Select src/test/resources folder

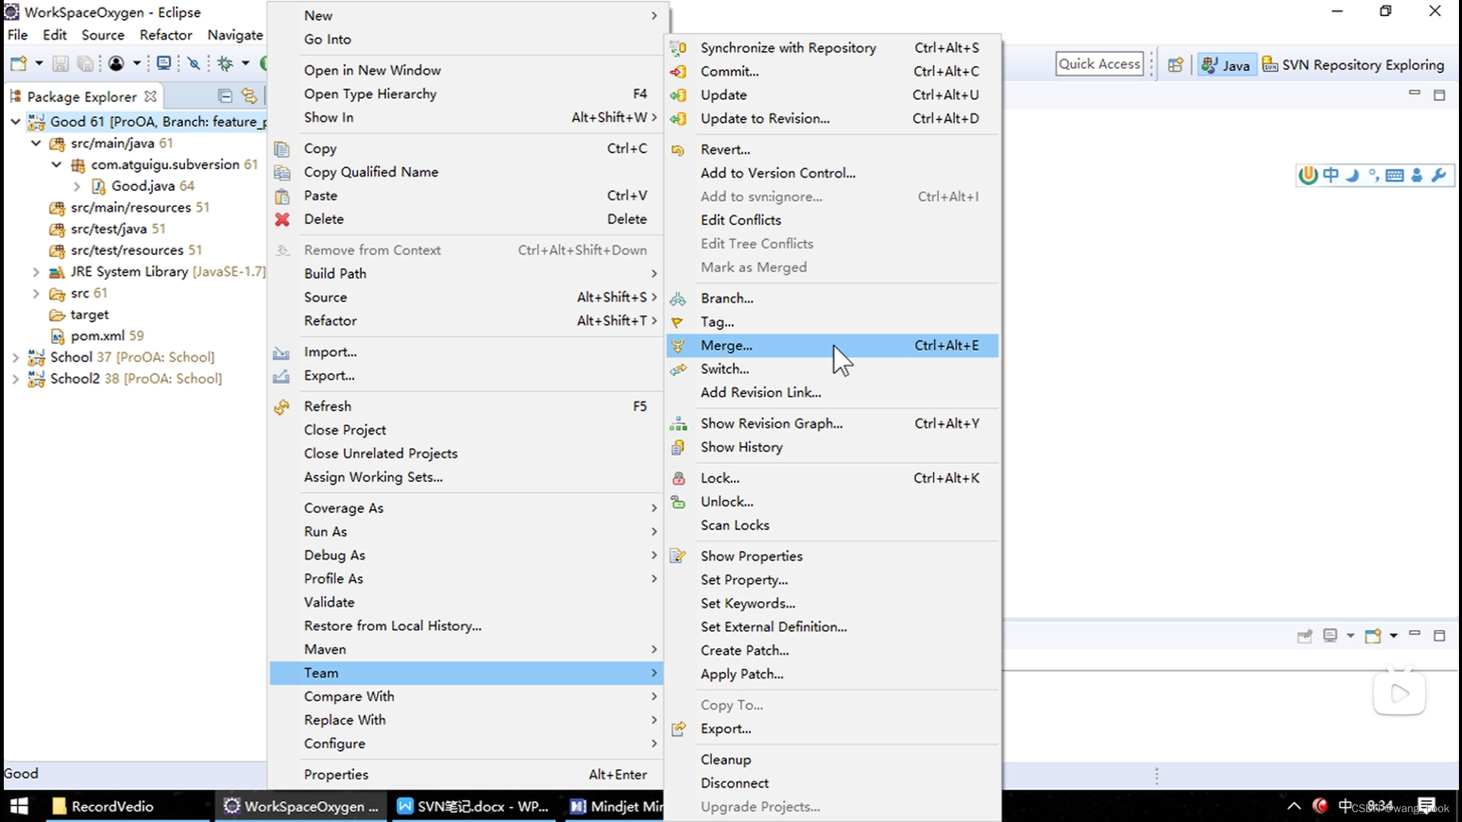pos(127,250)
